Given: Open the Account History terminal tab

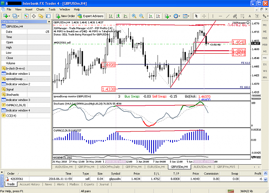Looking at the screenshot, I should point(30,184).
